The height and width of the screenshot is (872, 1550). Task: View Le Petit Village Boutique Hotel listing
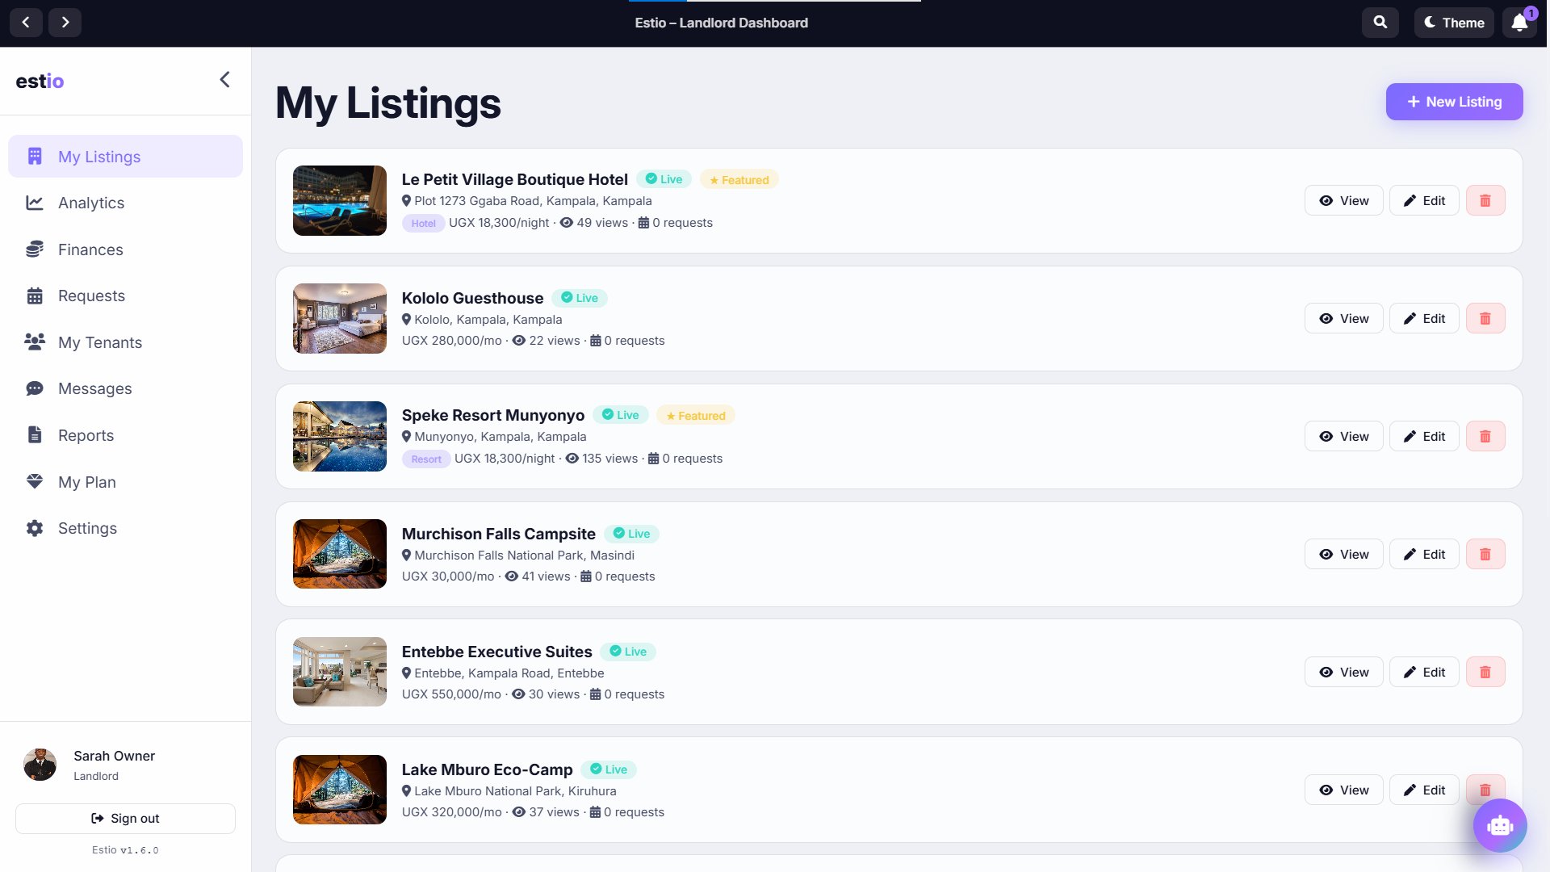coord(1343,201)
